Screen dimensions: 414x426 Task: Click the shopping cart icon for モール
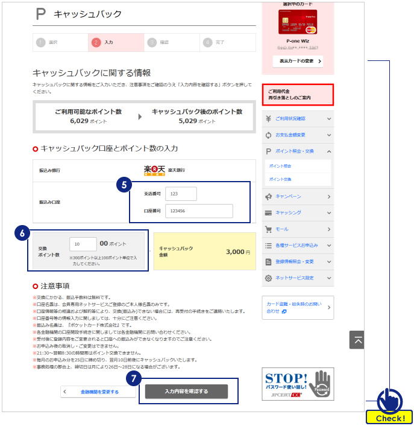pyautogui.click(x=268, y=229)
